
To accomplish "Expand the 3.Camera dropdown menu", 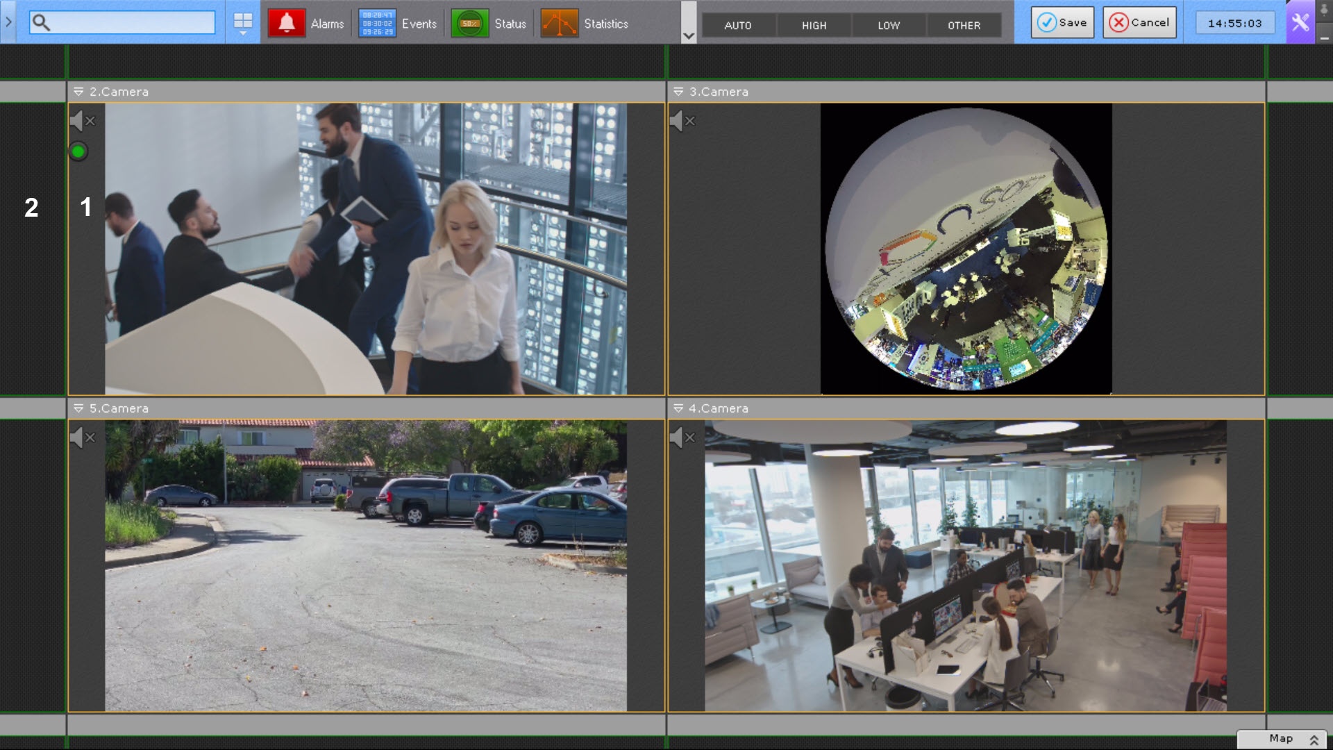I will (678, 92).
